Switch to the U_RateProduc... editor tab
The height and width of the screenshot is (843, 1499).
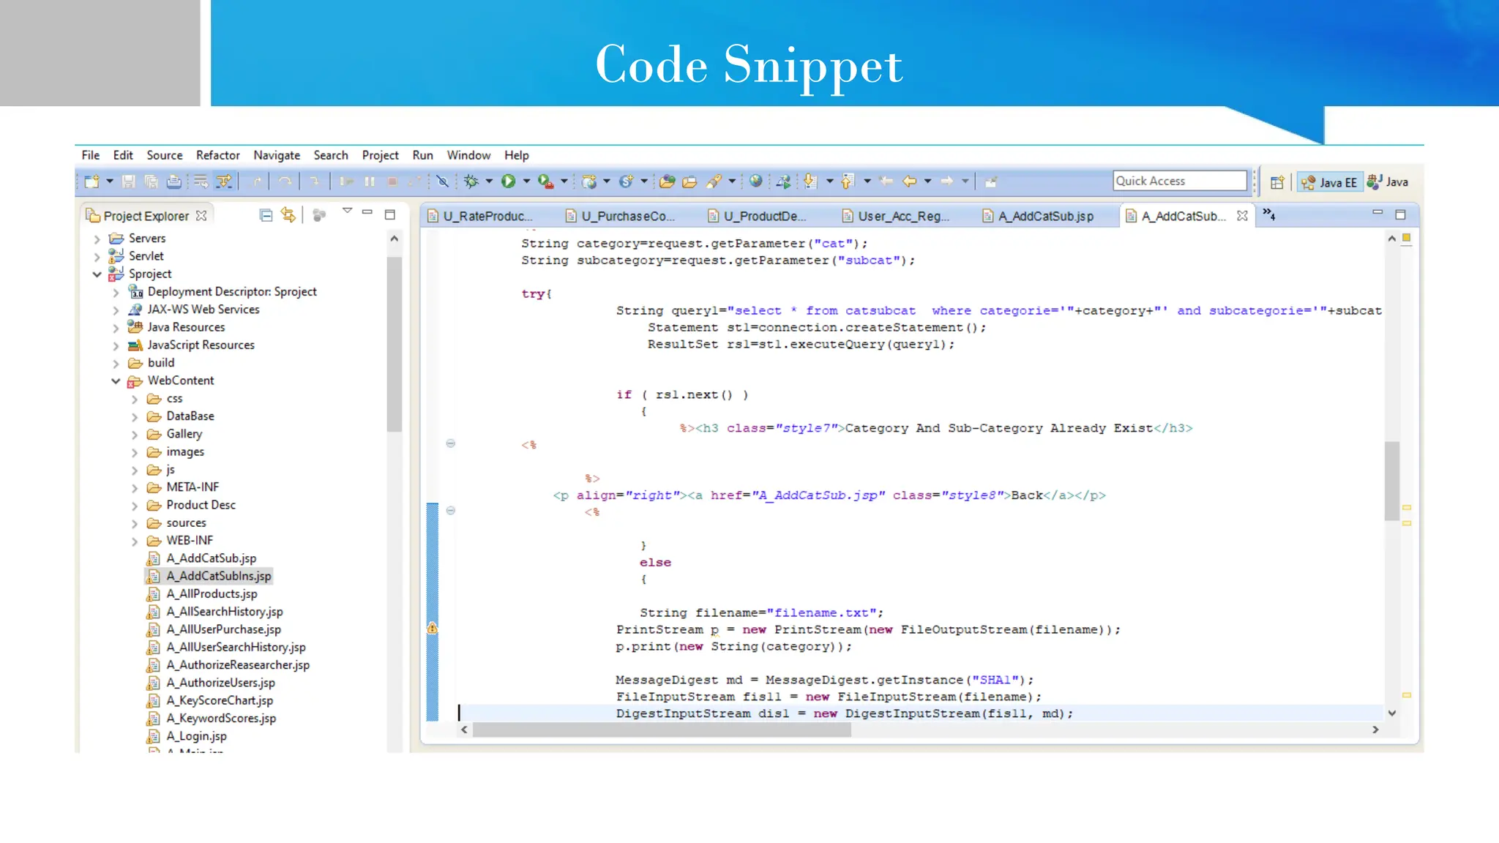tap(480, 216)
